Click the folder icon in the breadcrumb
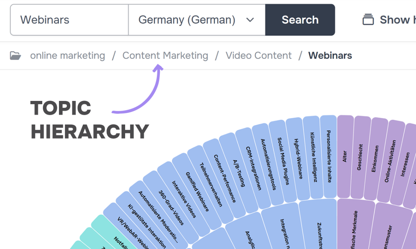 click(x=15, y=55)
